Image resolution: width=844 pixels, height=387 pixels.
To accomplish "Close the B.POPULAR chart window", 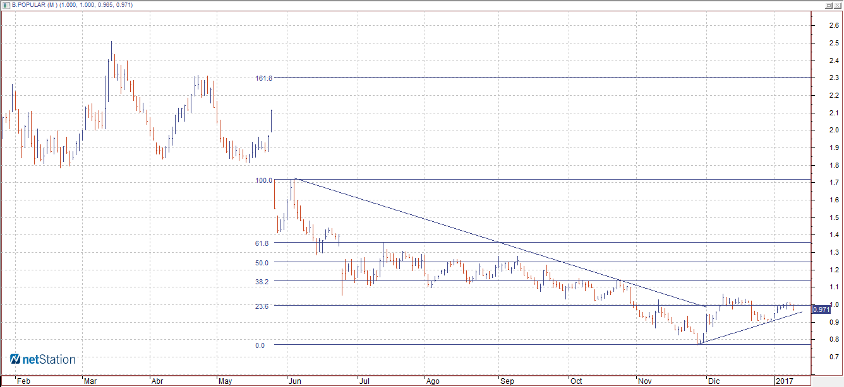I will click(x=836, y=4).
